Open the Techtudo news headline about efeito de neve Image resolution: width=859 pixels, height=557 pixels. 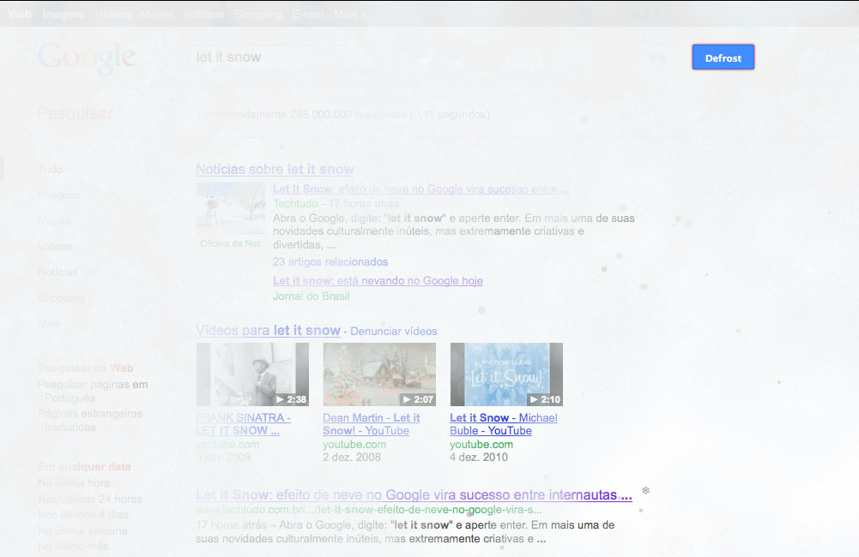(x=420, y=189)
